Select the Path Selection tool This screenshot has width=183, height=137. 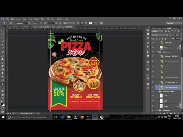[2, 88]
